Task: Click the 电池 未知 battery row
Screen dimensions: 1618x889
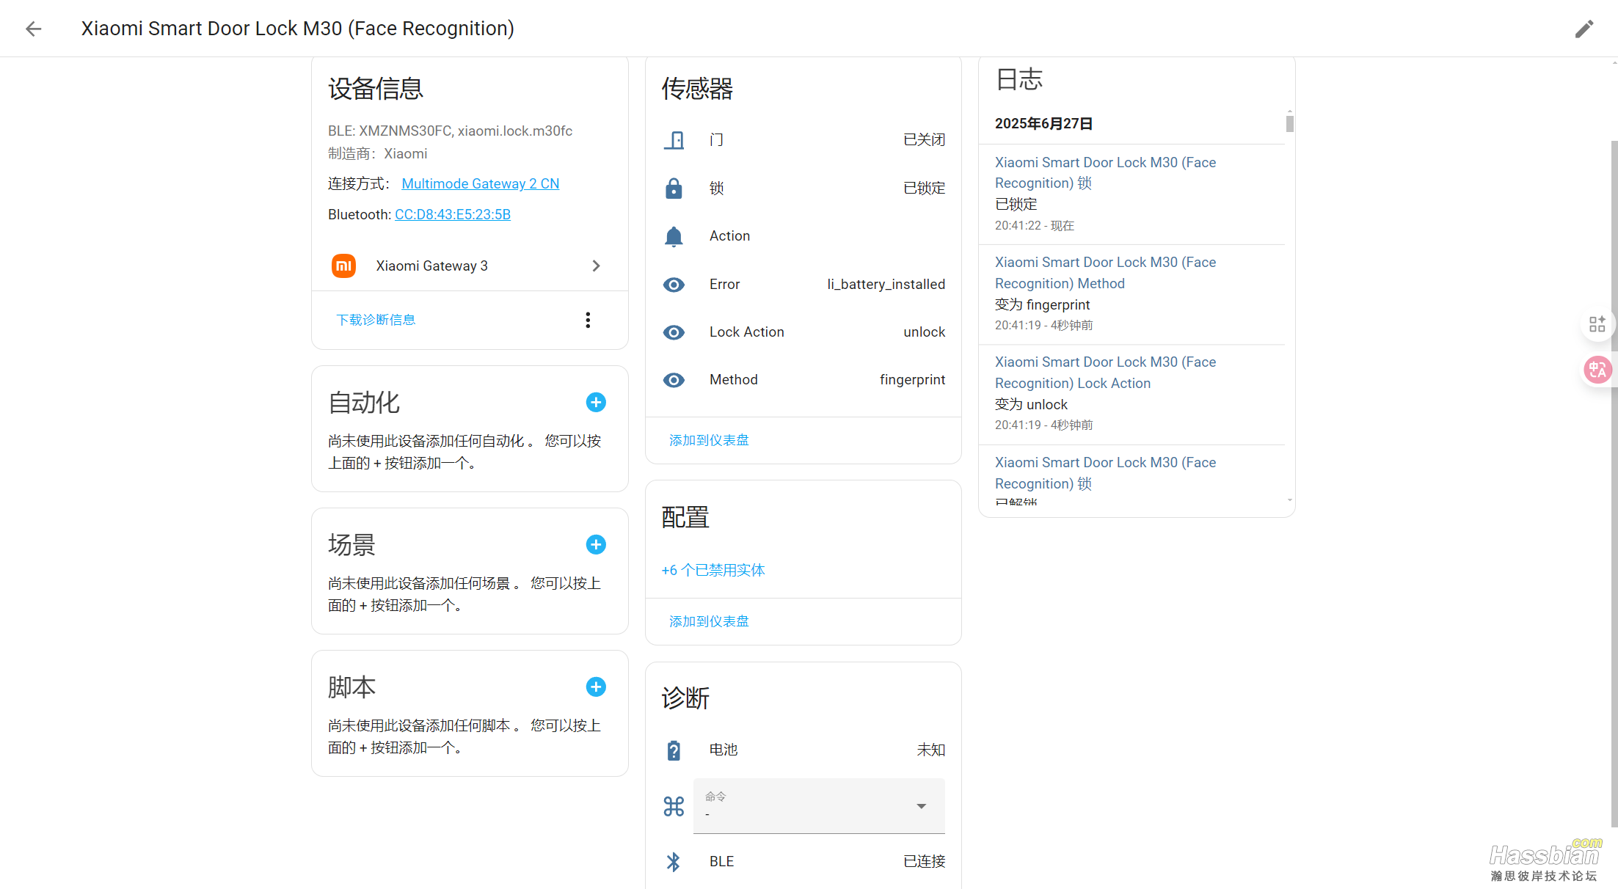Action: pos(803,750)
